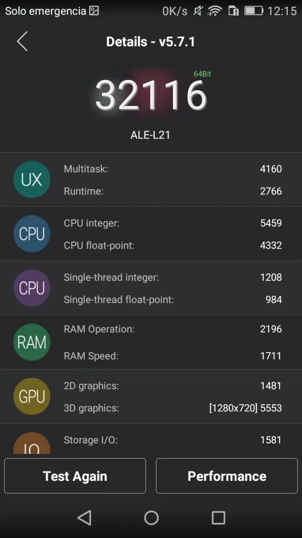
Task: Tap the back arrow icon
Action: click(22, 42)
